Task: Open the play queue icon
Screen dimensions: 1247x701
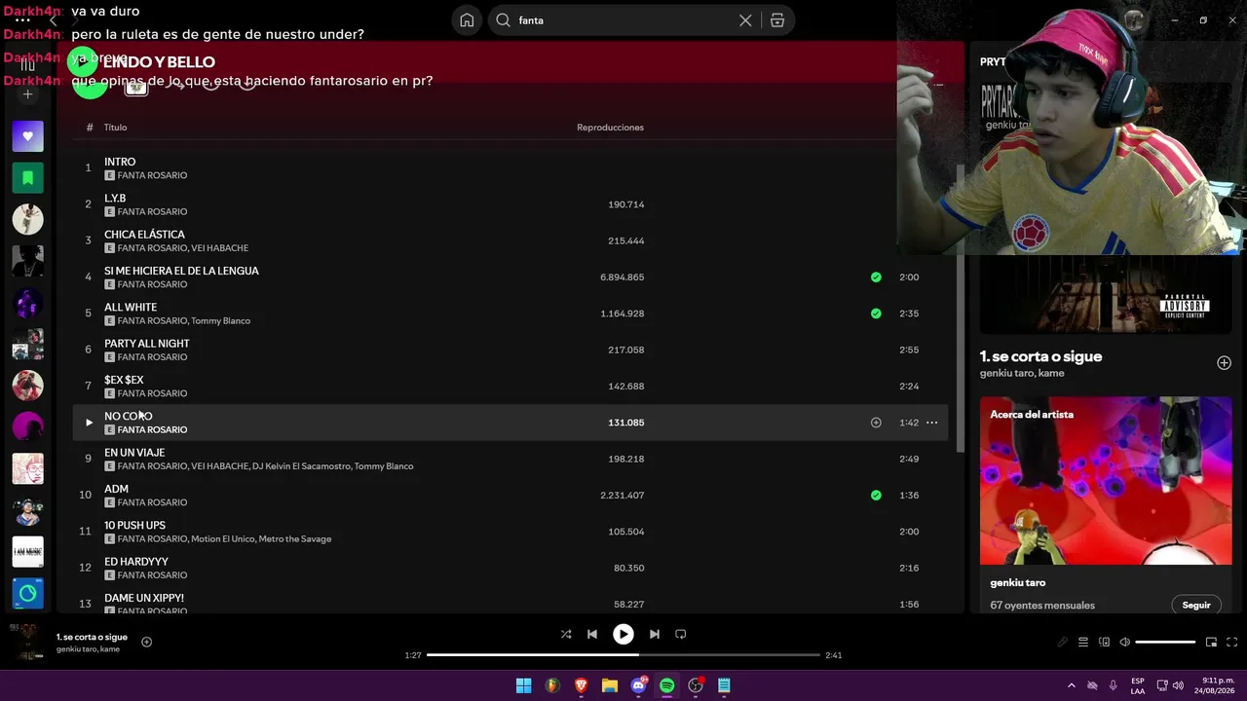Action: (1083, 643)
